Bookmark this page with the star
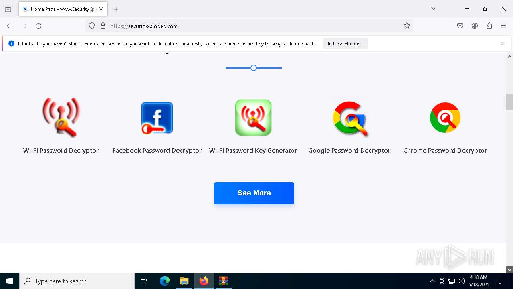 [407, 26]
